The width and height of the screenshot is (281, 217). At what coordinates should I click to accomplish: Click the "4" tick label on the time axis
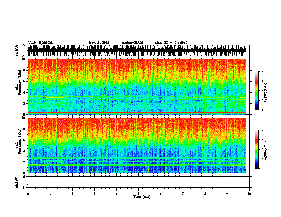point(117,194)
